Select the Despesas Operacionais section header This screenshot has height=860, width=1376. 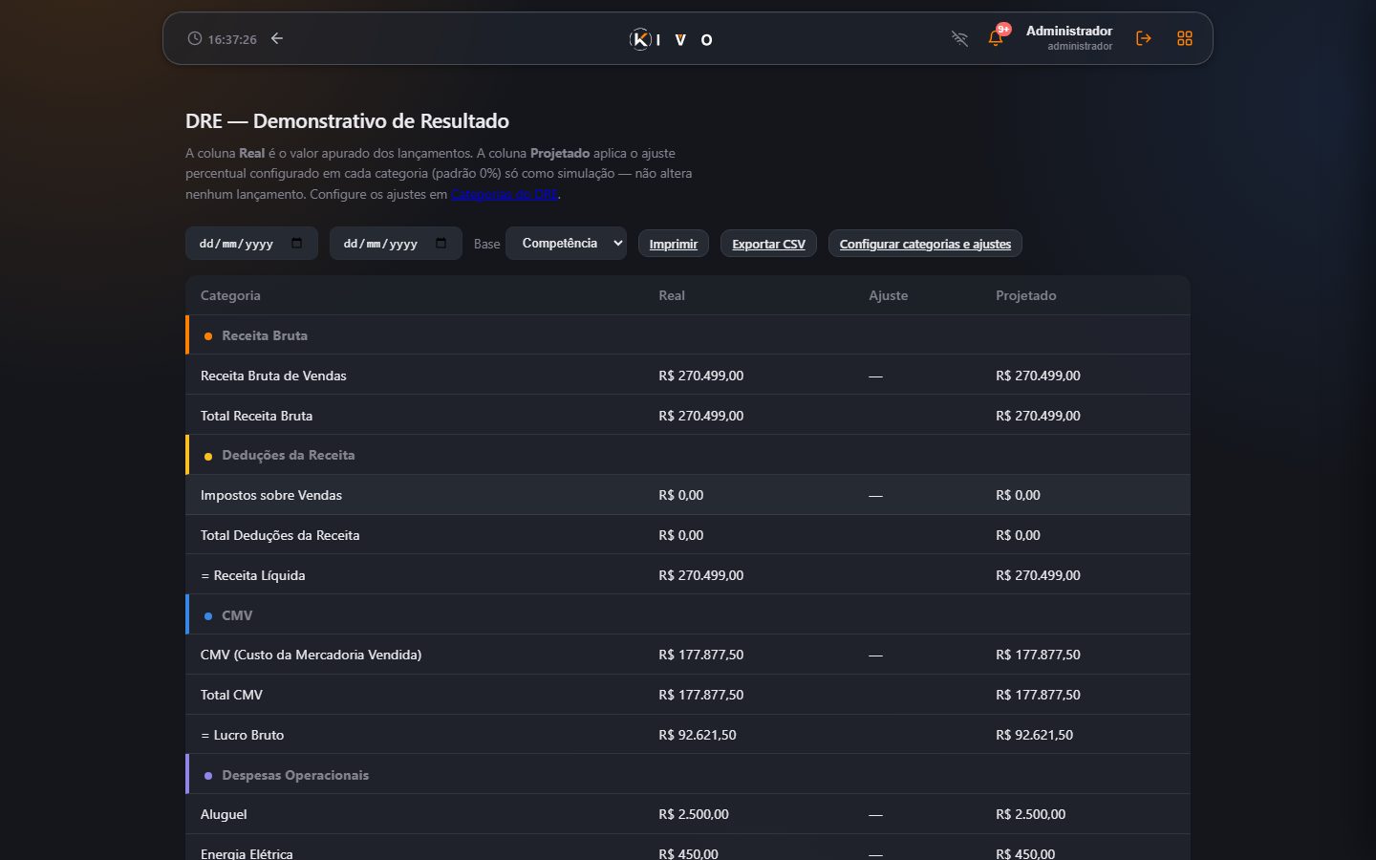pos(689,774)
